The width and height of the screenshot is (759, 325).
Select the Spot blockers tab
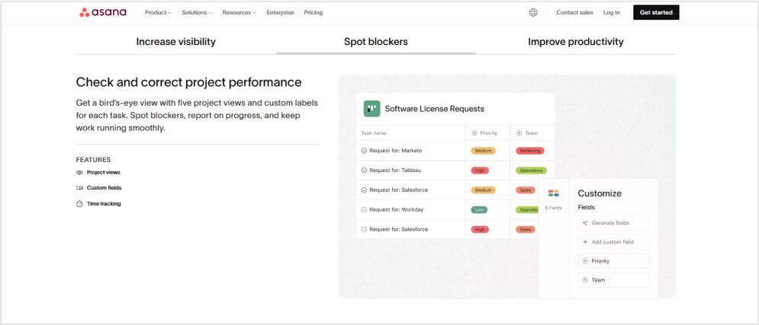coord(375,42)
